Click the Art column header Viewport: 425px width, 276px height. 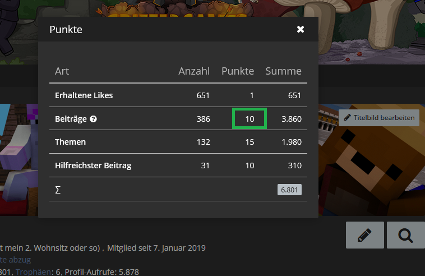(62, 71)
